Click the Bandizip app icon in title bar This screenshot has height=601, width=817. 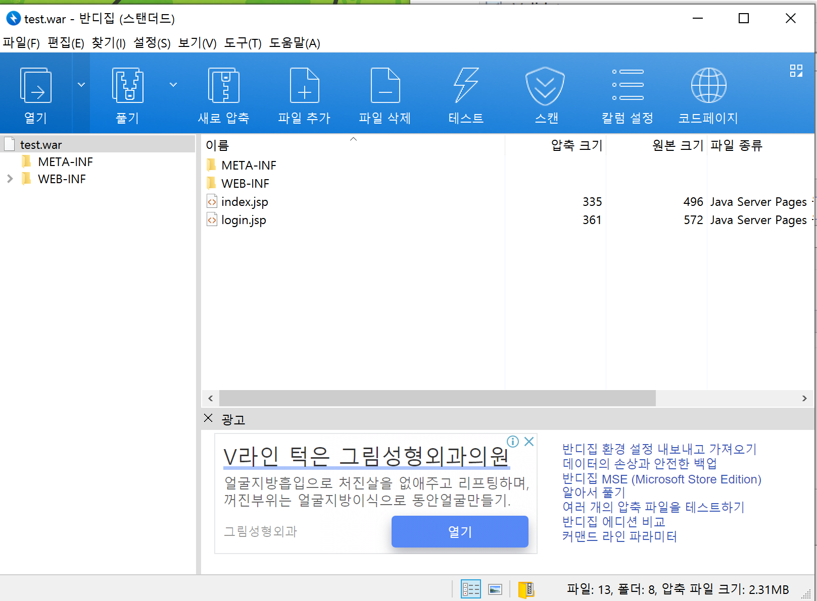(13, 19)
